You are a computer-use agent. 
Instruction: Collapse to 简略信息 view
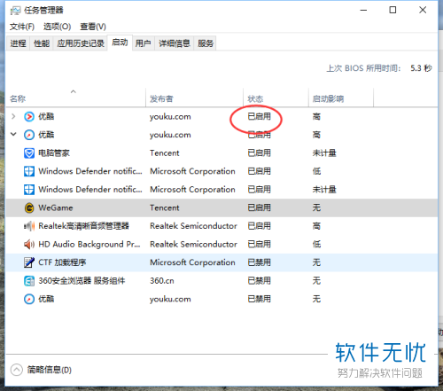pos(17,370)
